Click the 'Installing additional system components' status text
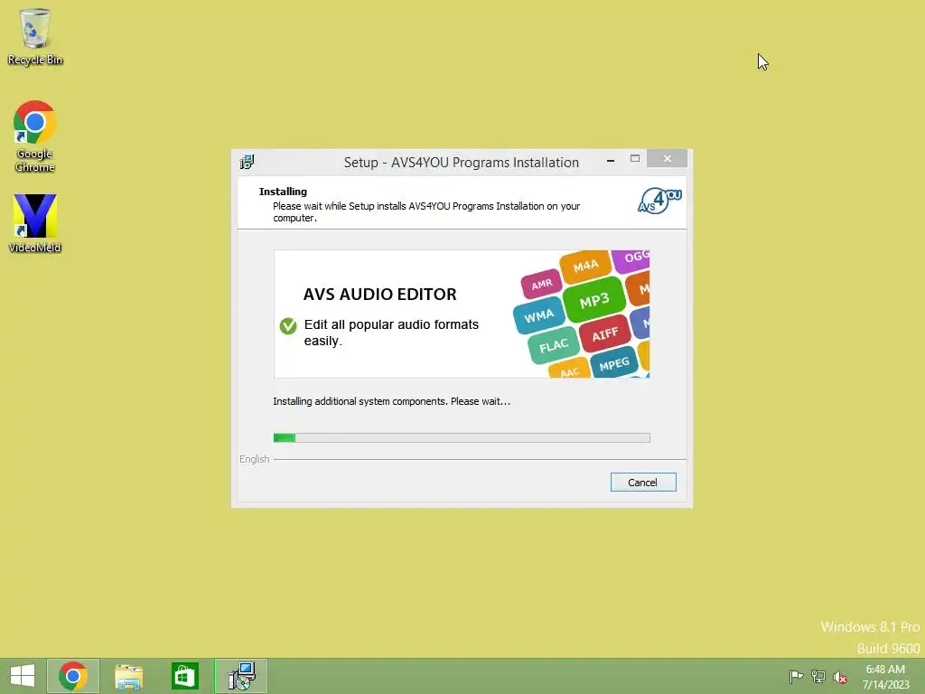 392,401
